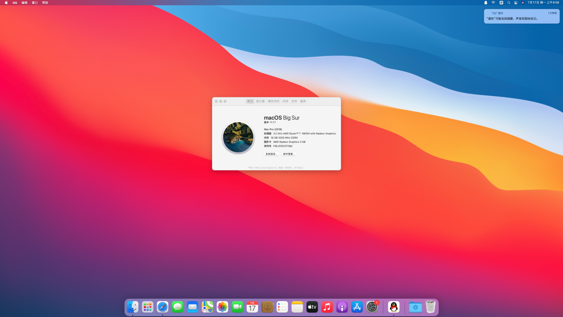
Task: Close the About This Mac window
Action: (216, 101)
